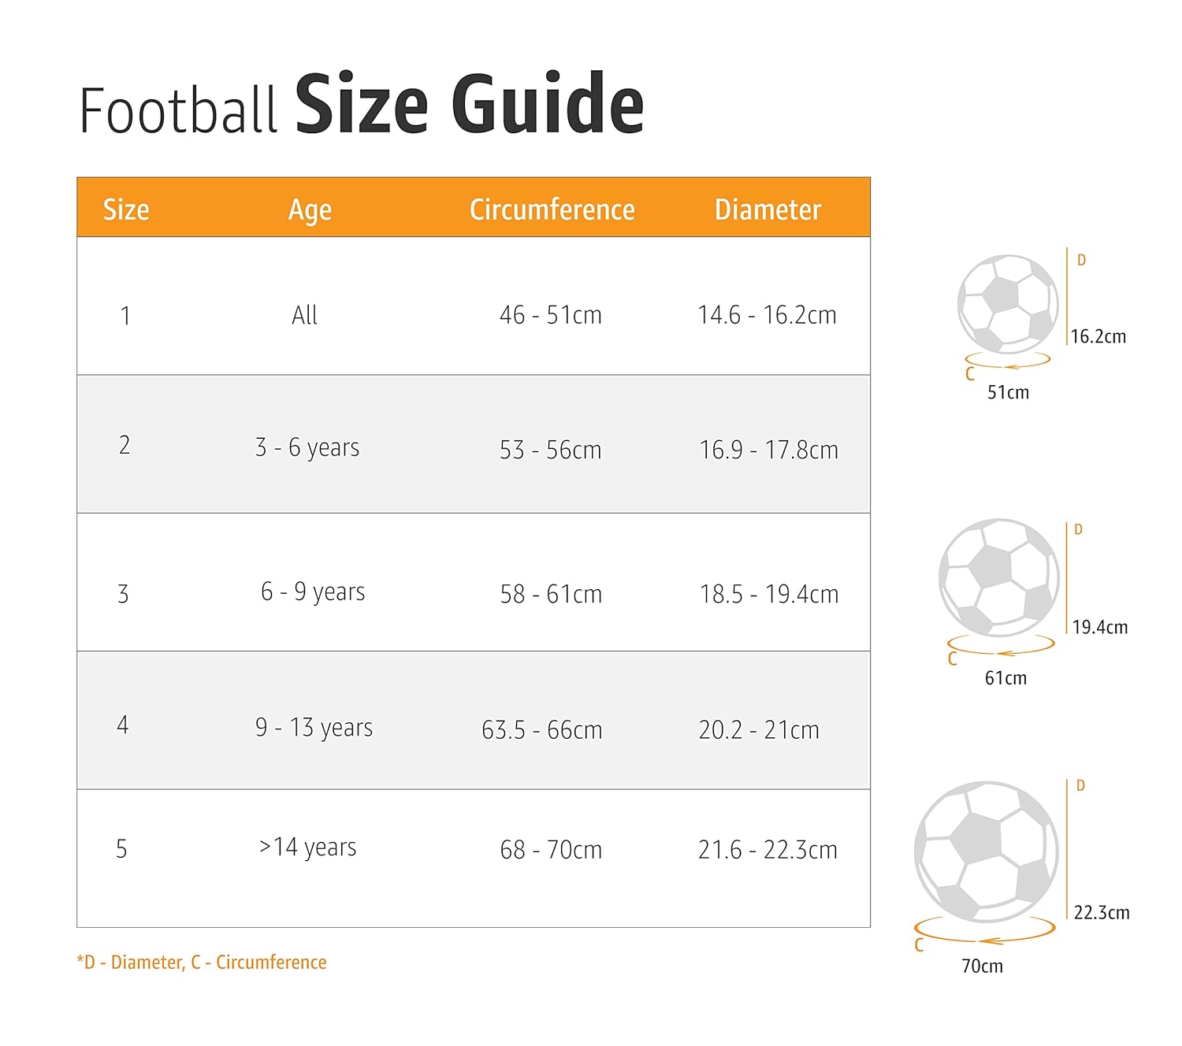
Task: Click the '3 - 6 years' age cell
Action: tap(307, 447)
